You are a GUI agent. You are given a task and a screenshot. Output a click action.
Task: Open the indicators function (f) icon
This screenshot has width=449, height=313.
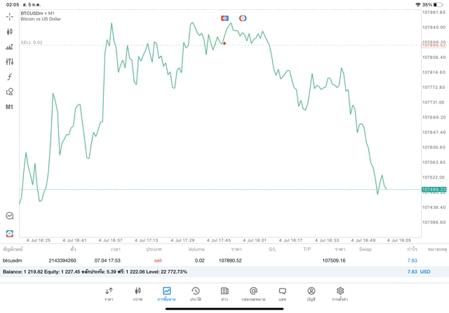point(10,77)
